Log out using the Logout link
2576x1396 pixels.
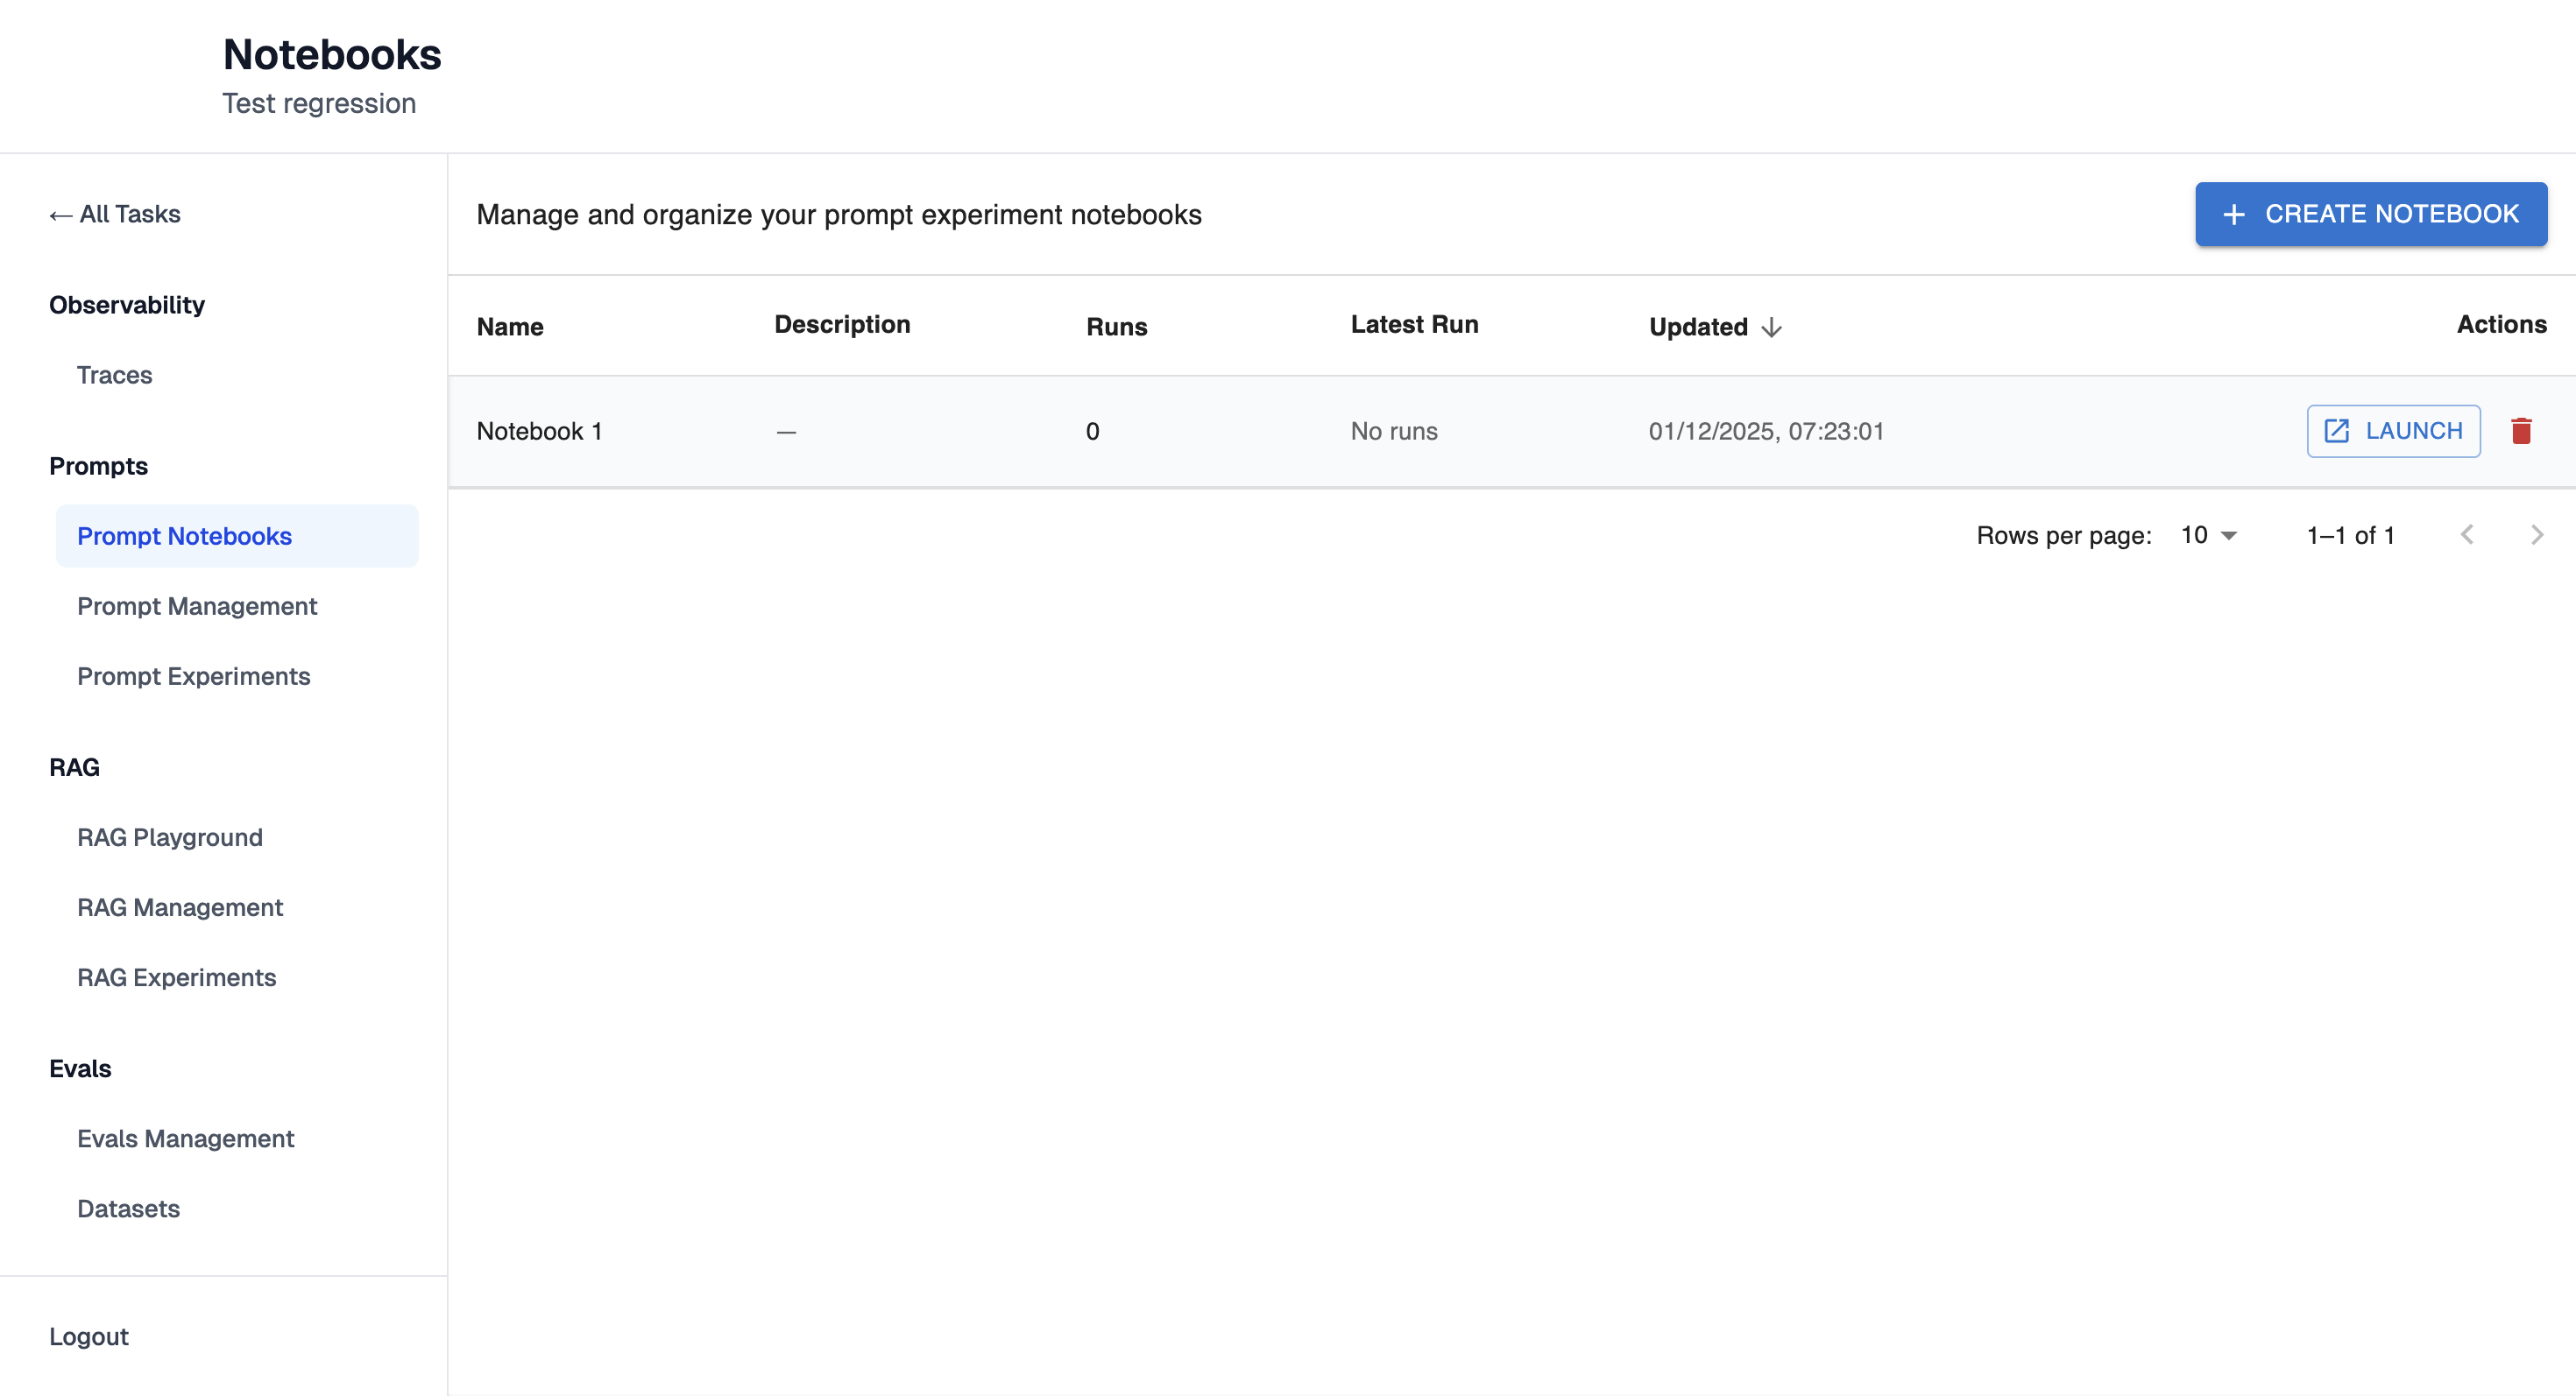coord(88,1336)
